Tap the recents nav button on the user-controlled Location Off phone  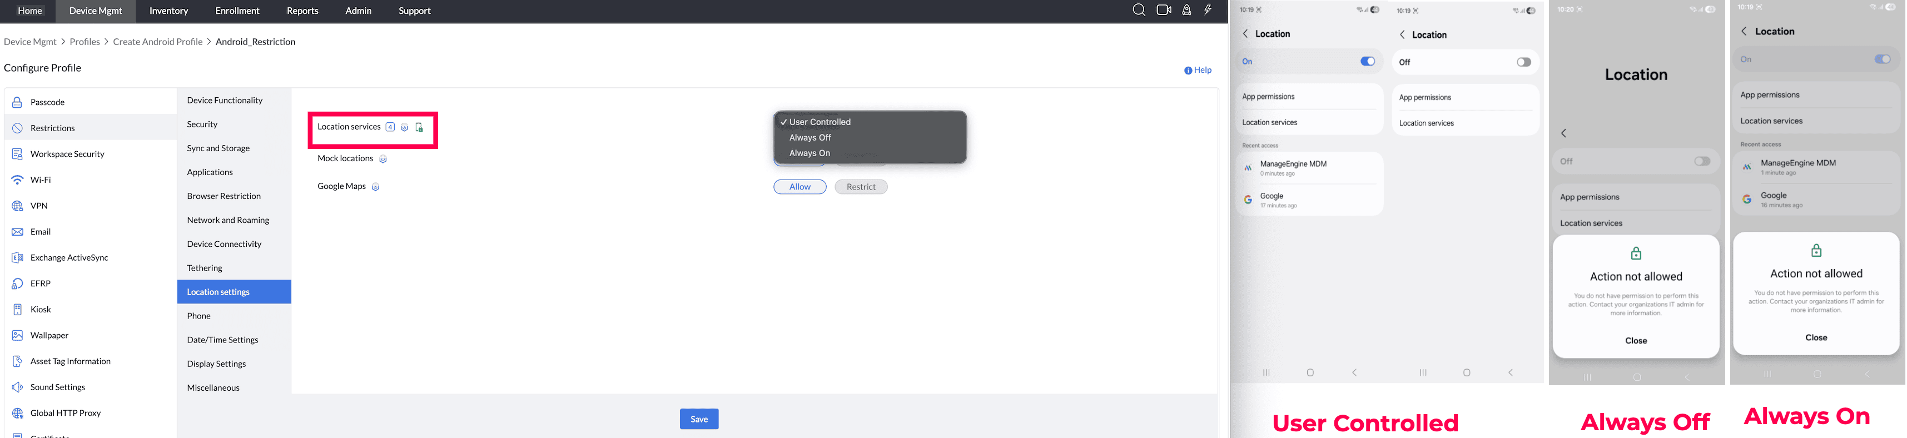coord(1423,372)
